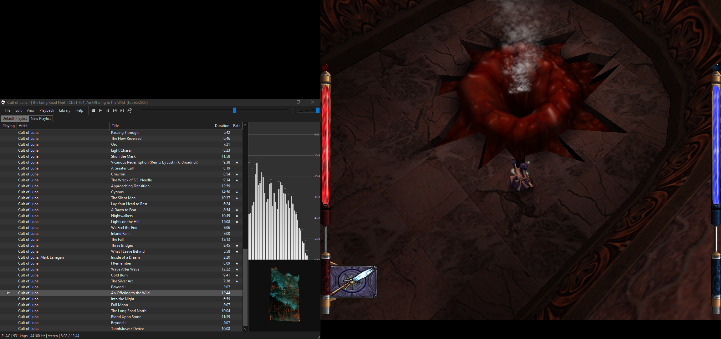Click the seek bar slider handle

[234, 110]
